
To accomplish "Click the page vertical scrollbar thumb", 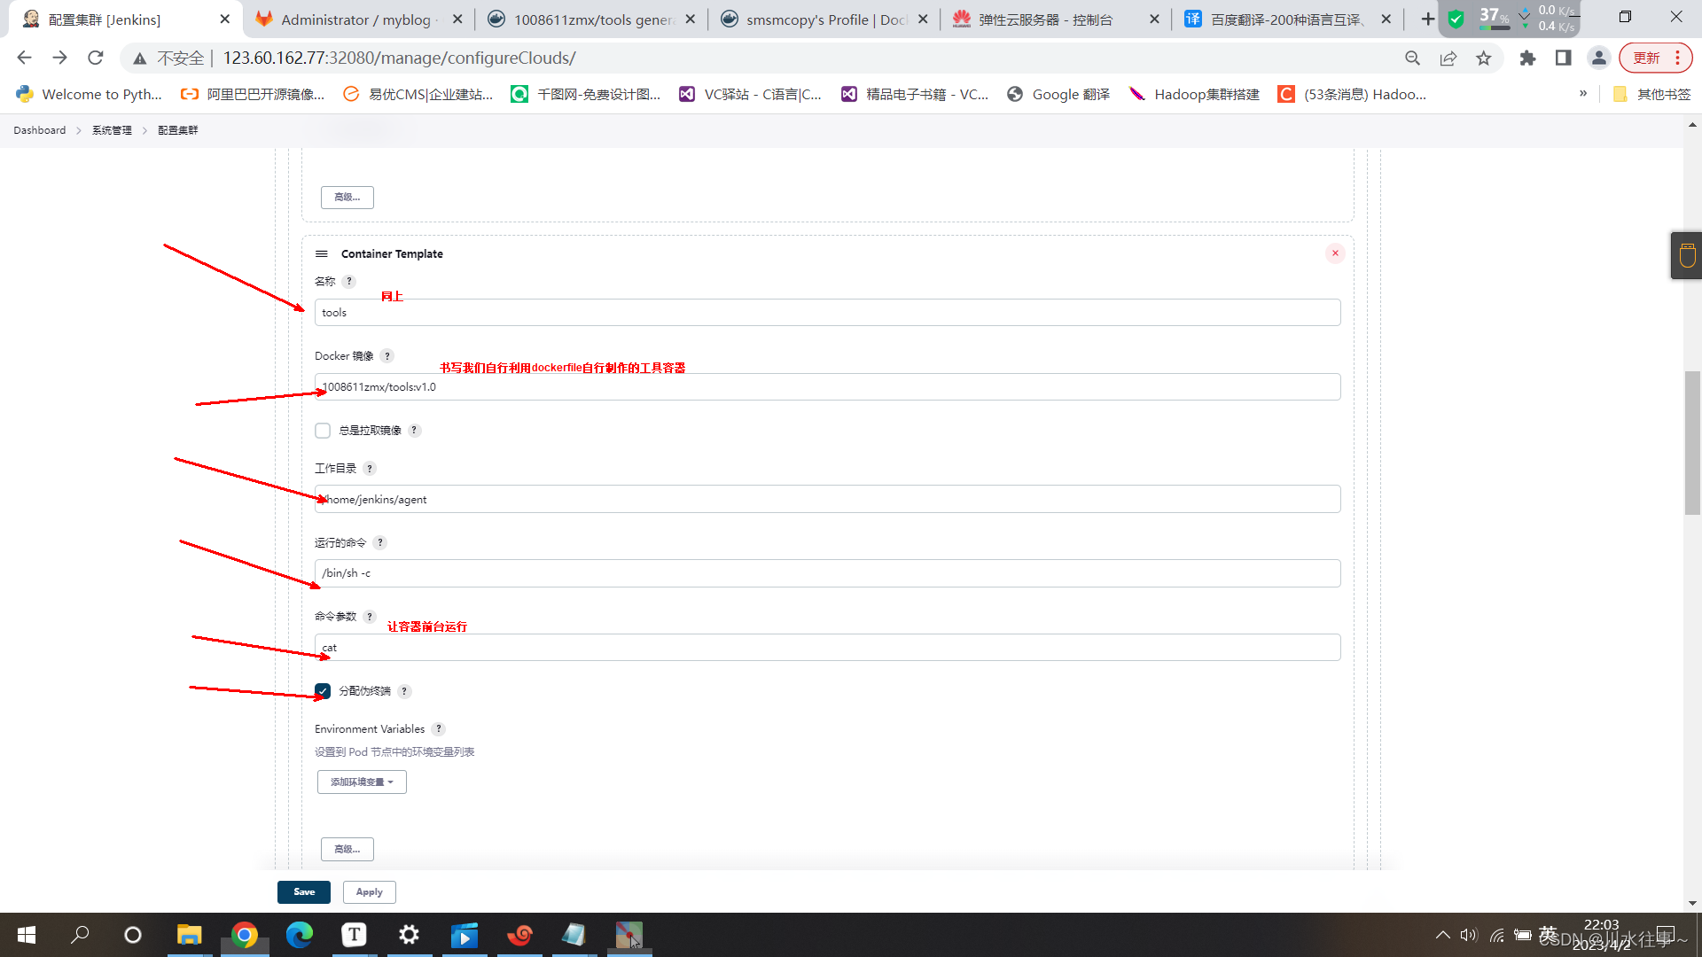I will pos(1692,443).
